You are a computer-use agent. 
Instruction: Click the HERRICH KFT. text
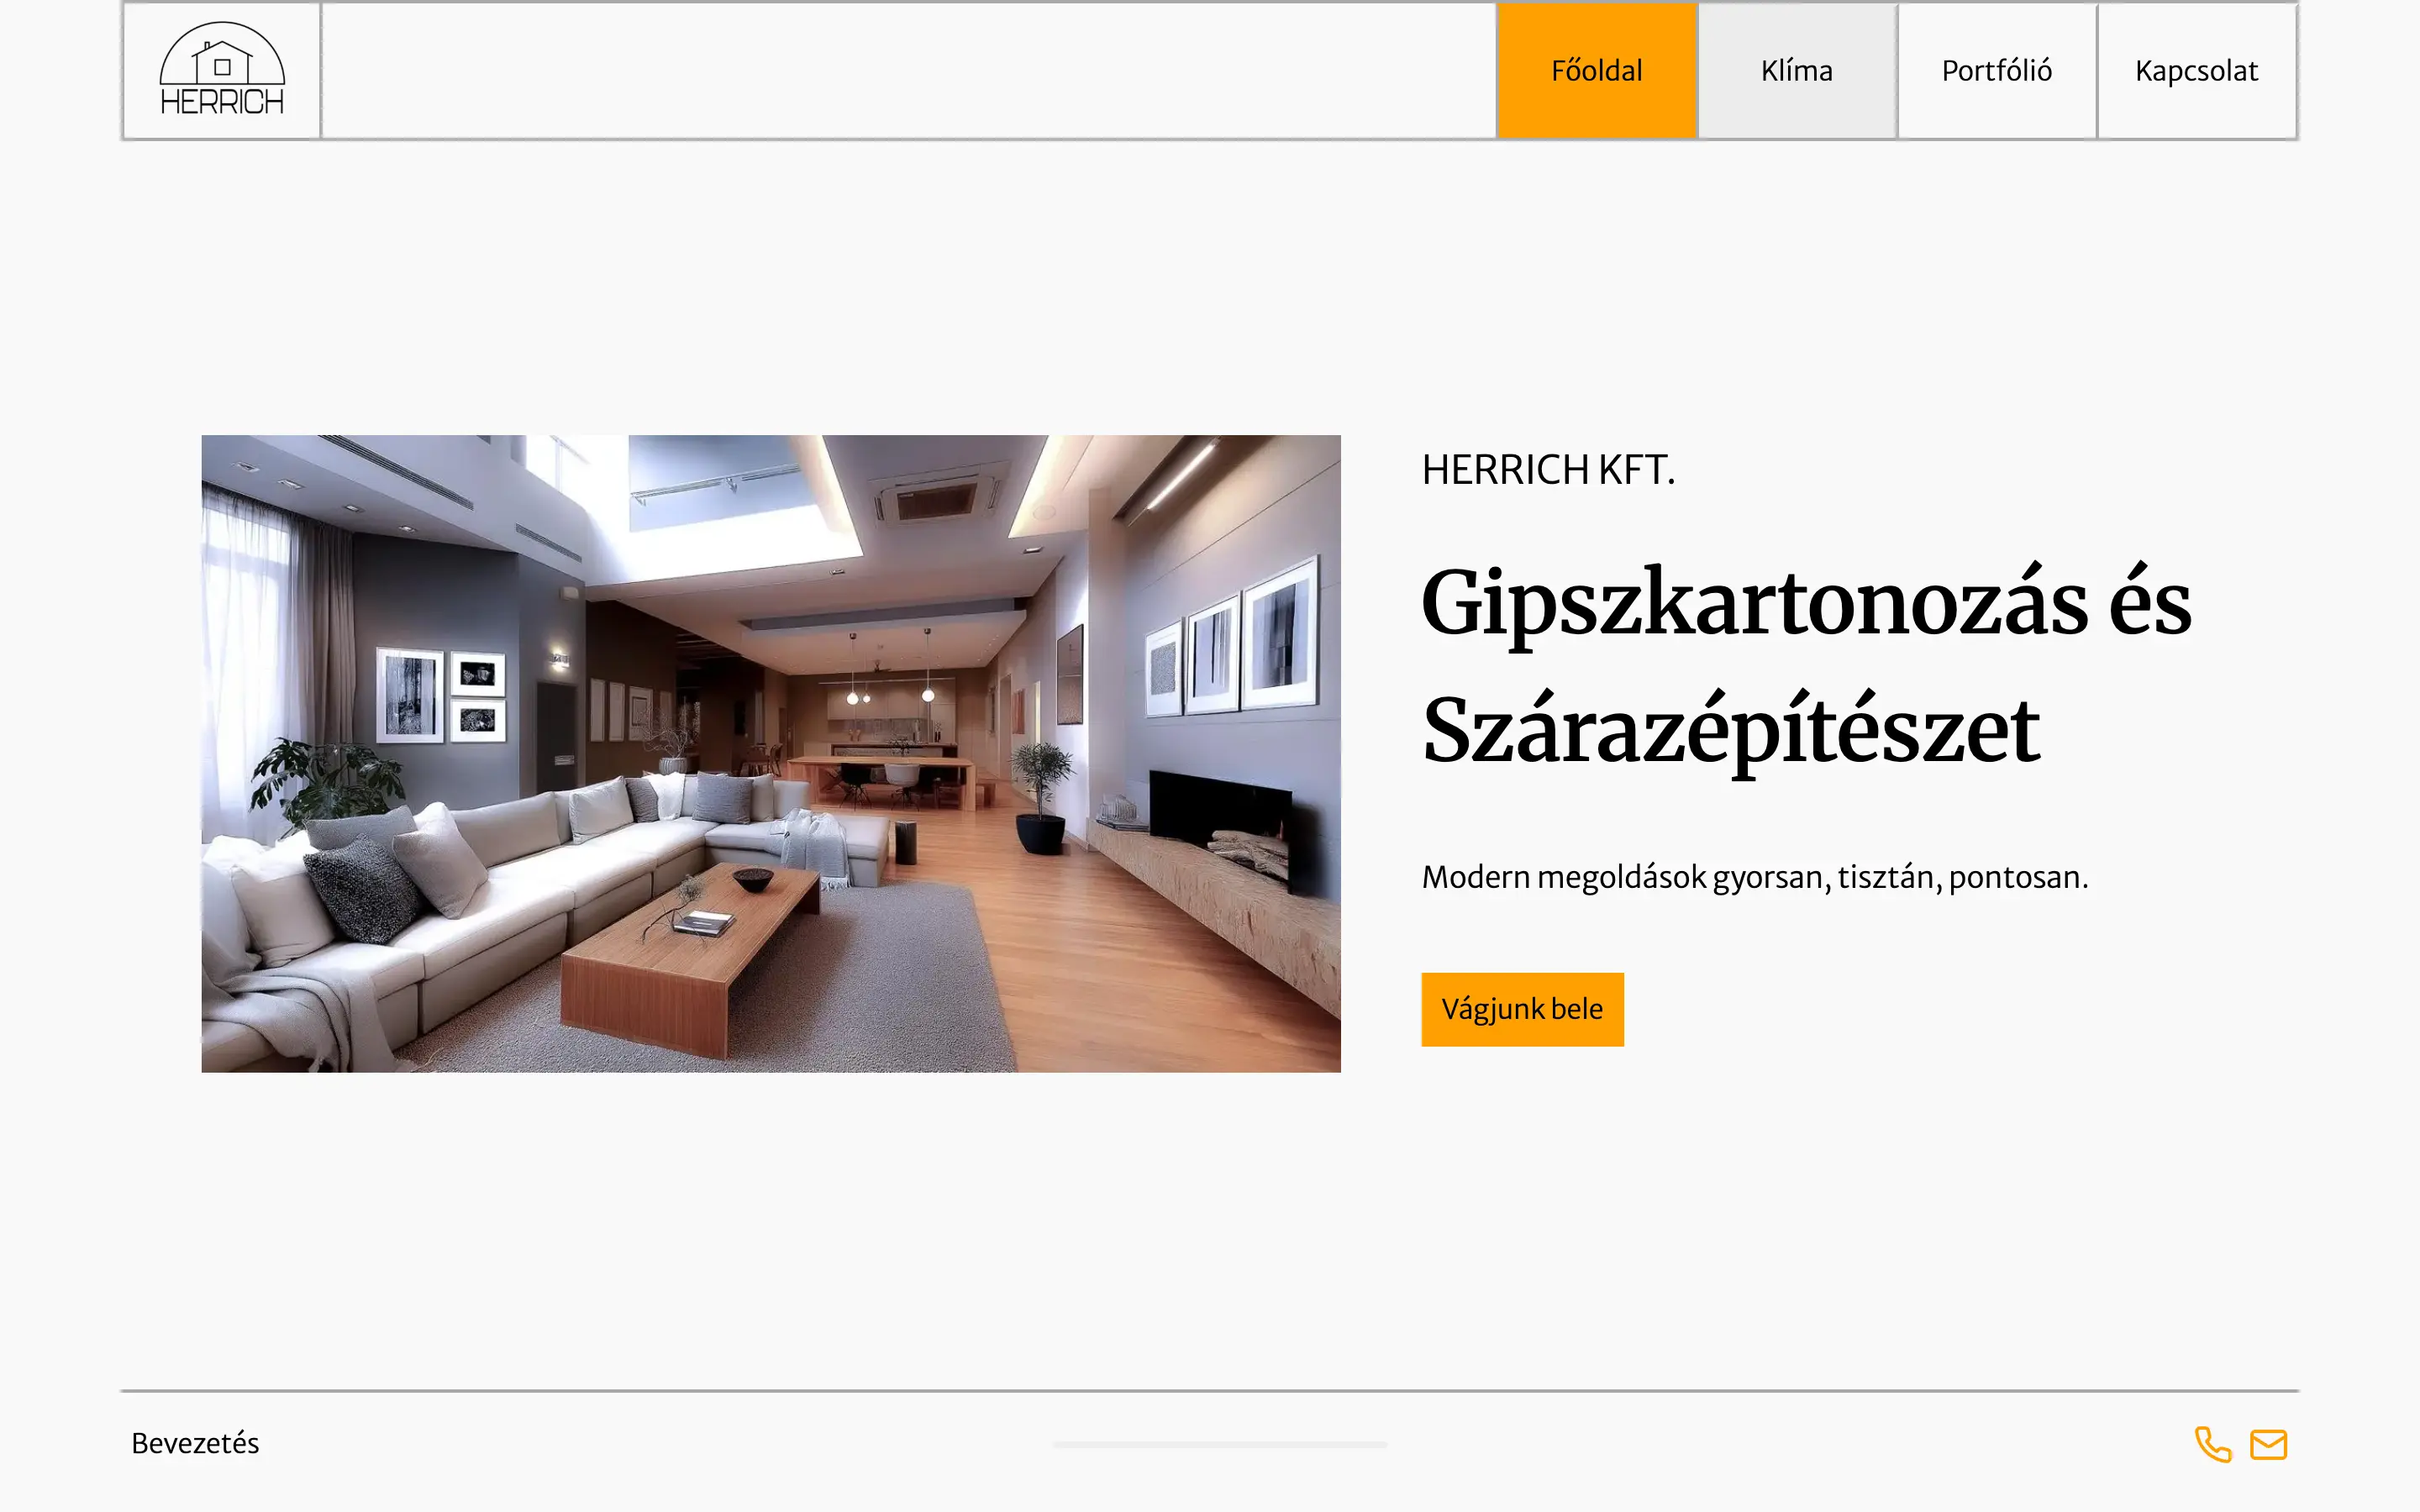pos(1548,470)
